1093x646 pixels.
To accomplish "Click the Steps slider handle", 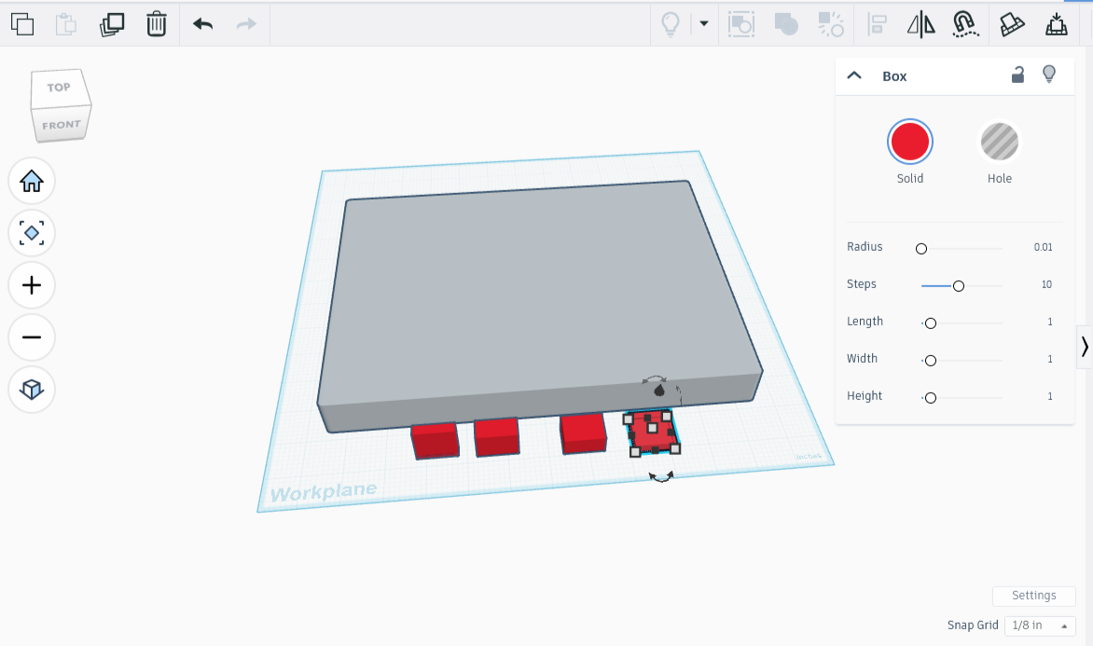I will click(x=959, y=286).
